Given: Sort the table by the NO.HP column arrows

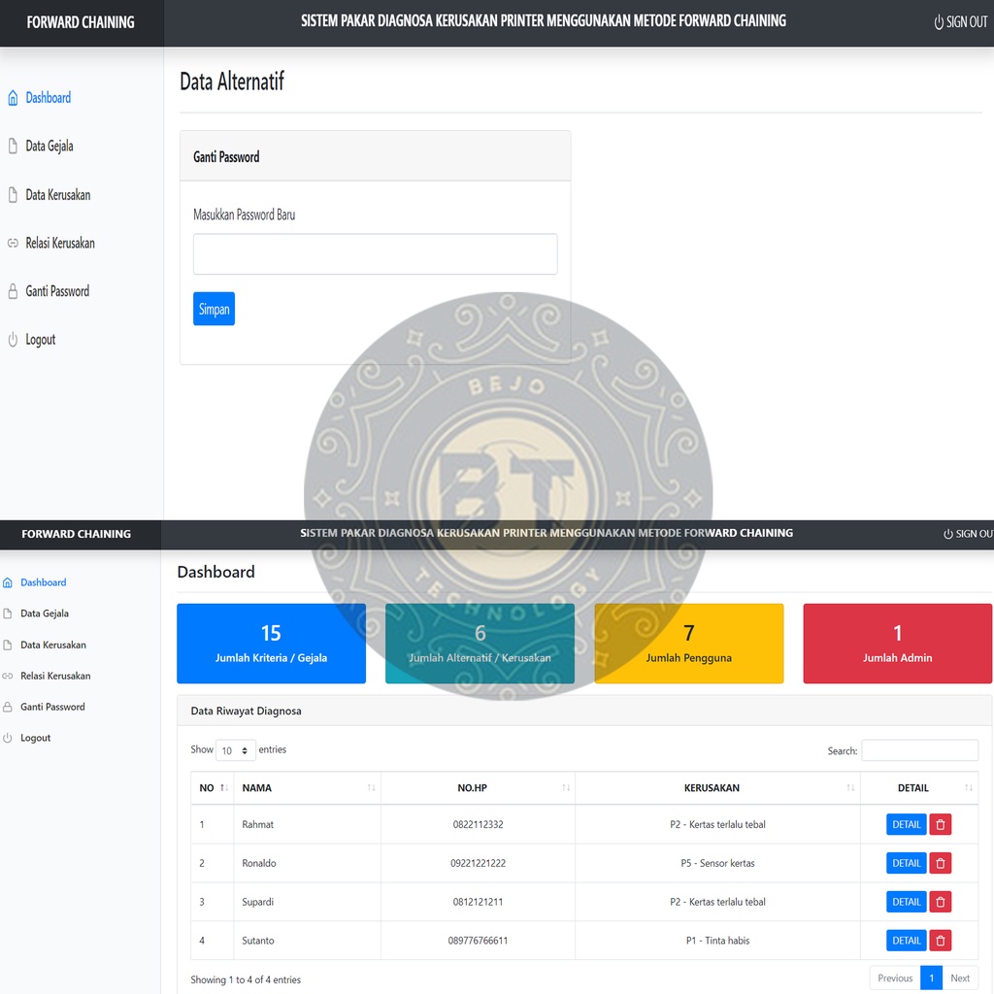Looking at the screenshot, I should (566, 788).
